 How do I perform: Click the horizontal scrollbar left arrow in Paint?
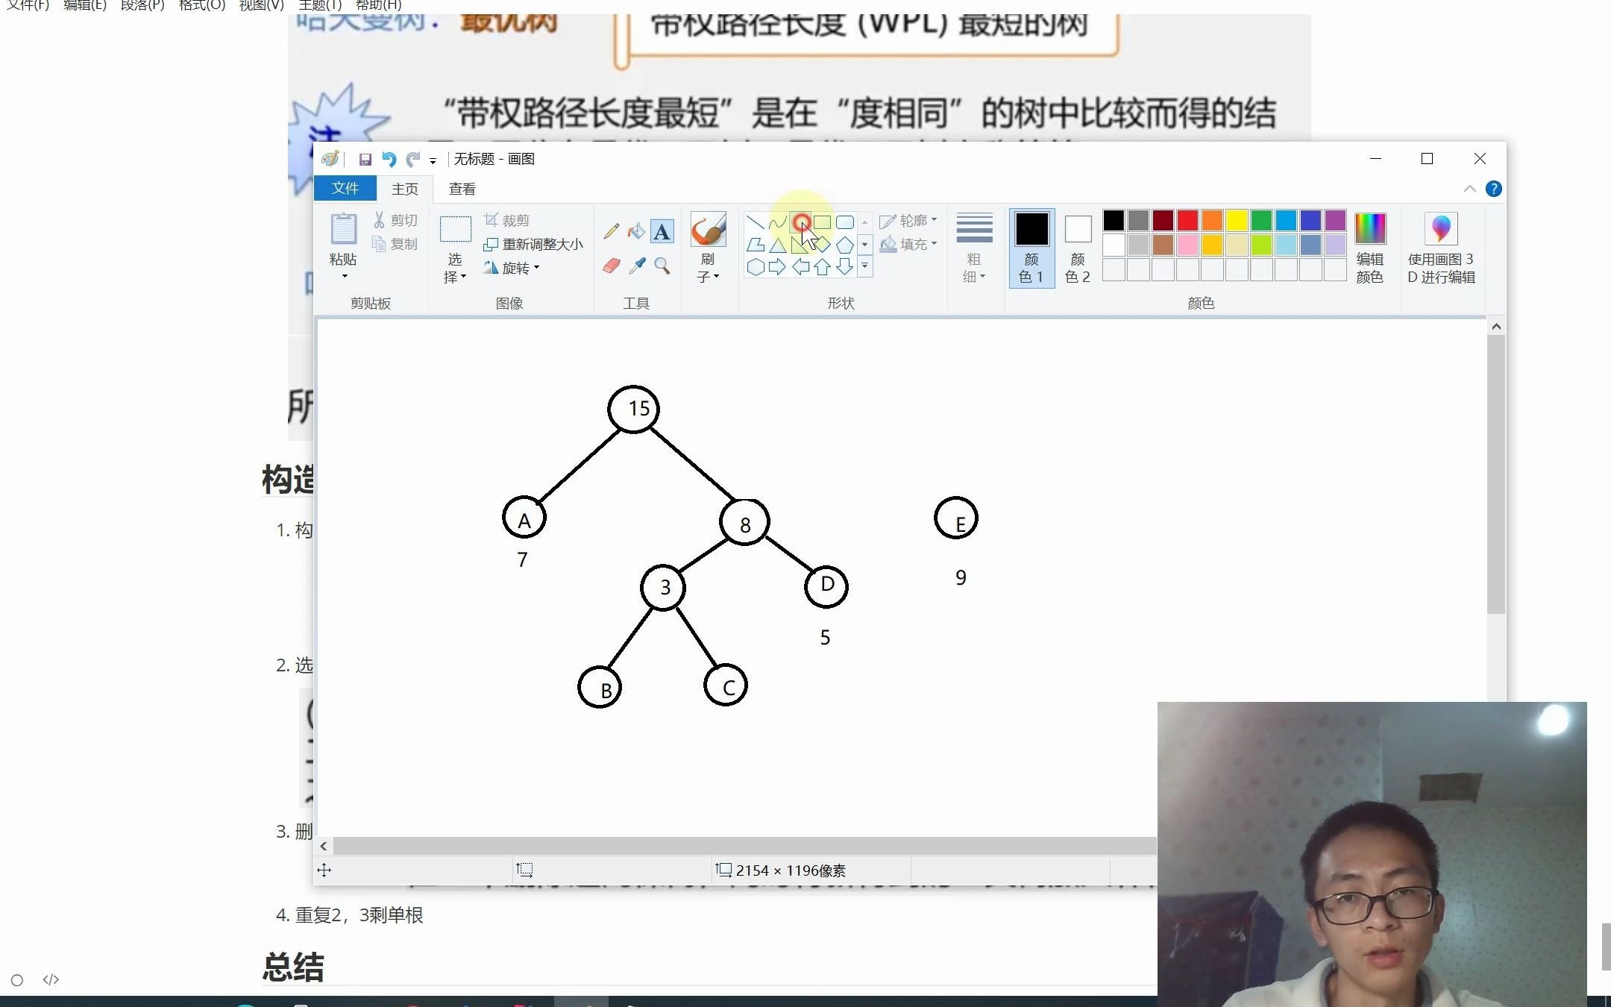pos(324,846)
